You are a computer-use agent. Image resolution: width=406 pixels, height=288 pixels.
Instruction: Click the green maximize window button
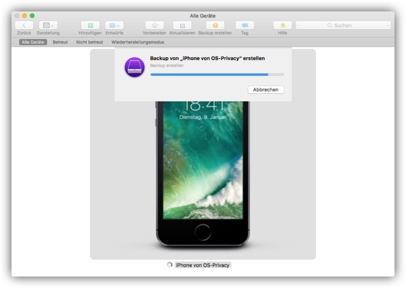[x=32, y=16]
